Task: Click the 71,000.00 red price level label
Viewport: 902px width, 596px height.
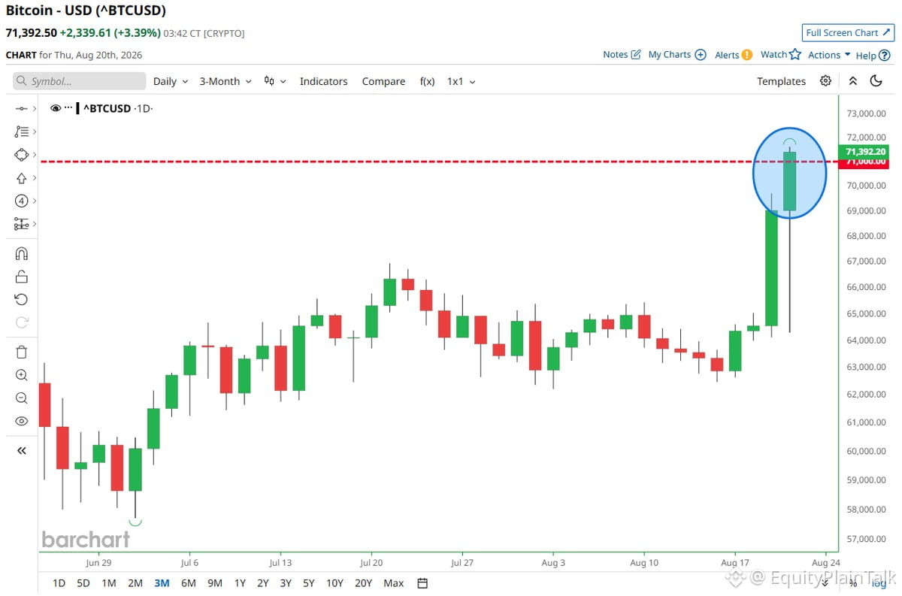Action: tap(865, 162)
